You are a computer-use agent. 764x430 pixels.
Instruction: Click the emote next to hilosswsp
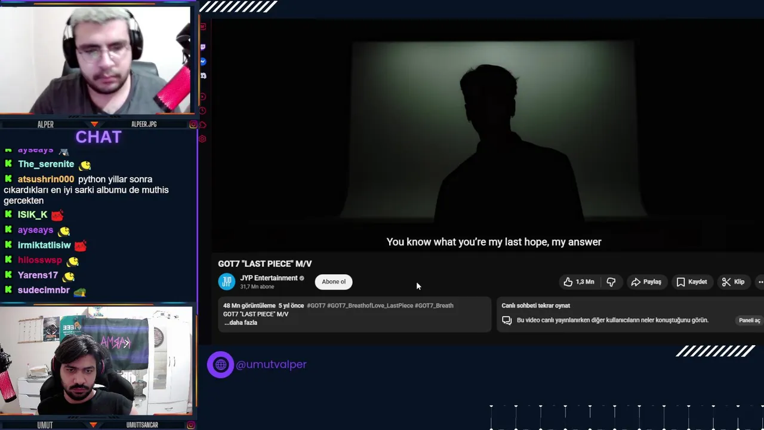tap(72, 261)
